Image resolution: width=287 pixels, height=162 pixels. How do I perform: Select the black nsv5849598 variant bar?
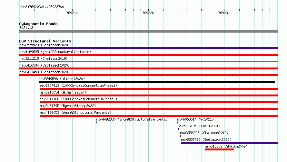pos(157,82)
